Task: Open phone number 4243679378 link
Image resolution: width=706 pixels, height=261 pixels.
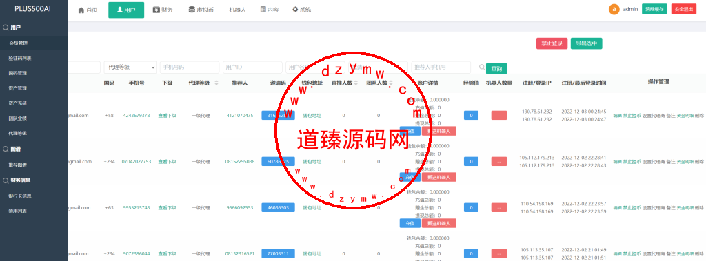Action: 137,116
